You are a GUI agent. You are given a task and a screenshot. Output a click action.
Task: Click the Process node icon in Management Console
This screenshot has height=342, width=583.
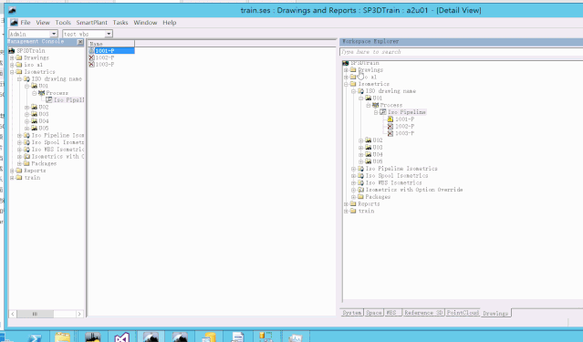click(x=42, y=93)
